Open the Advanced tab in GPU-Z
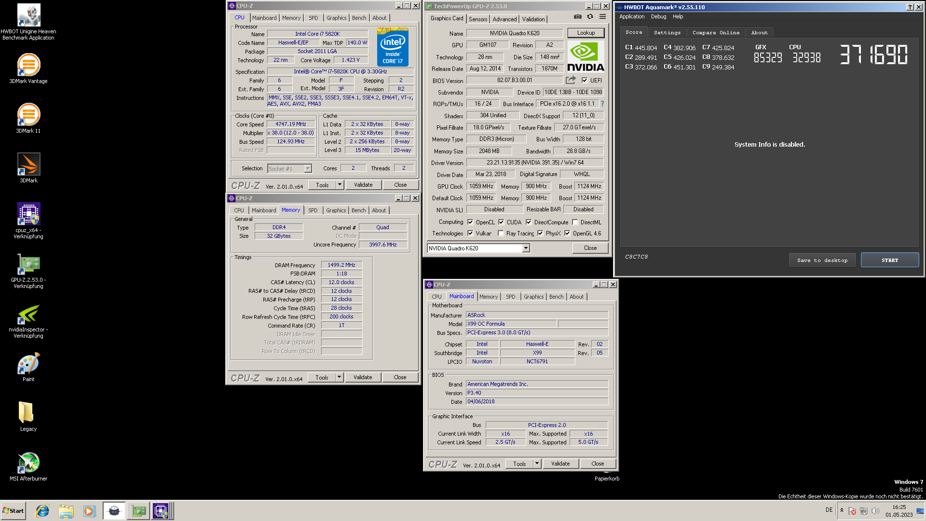This screenshot has height=521, width=926. (504, 19)
